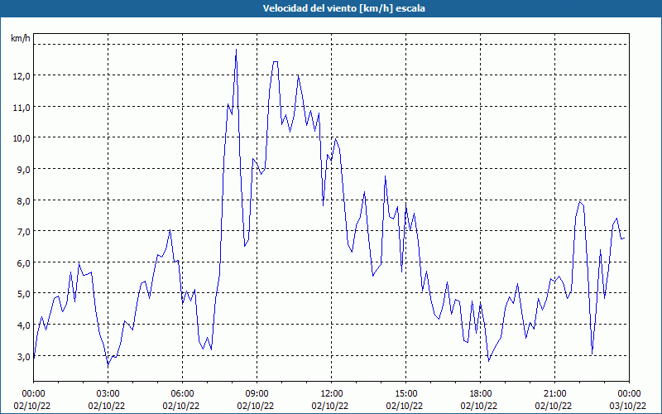The width and height of the screenshot is (662, 414).
Task: Click the 06:00 time axis label
Action: (x=182, y=394)
